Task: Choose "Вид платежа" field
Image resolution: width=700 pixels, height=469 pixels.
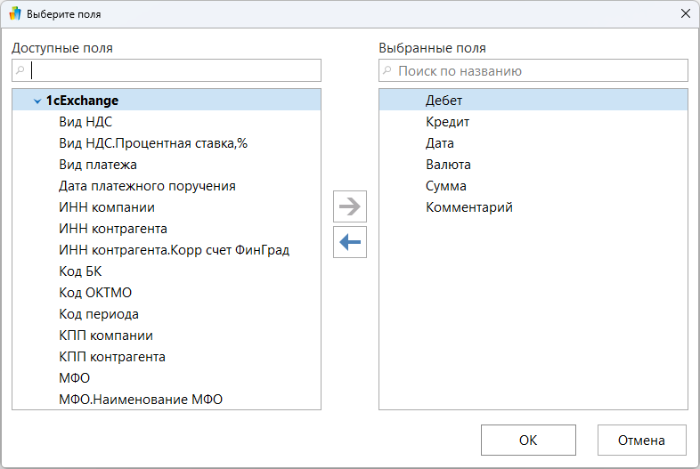Action: (98, 165)
